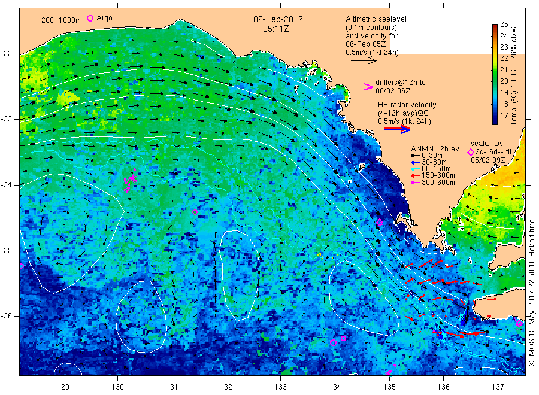
Task: Click the '80-150m' depth label
Action: (436, 169)
